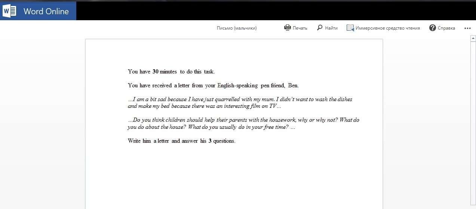476x209 pixels.
Task: Click the immersive reader book icon
Action: click(350, 28)
